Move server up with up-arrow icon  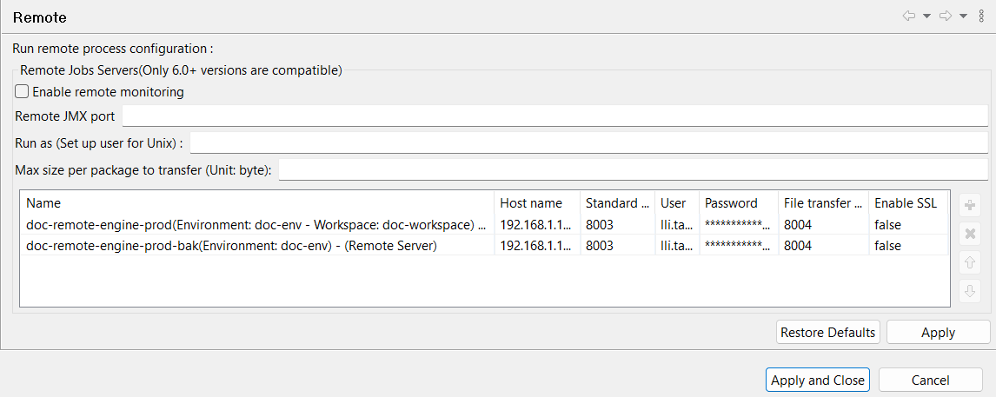pos(970,262)
